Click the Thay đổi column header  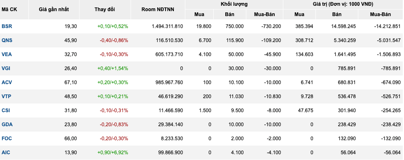click(x=105, y=9)
